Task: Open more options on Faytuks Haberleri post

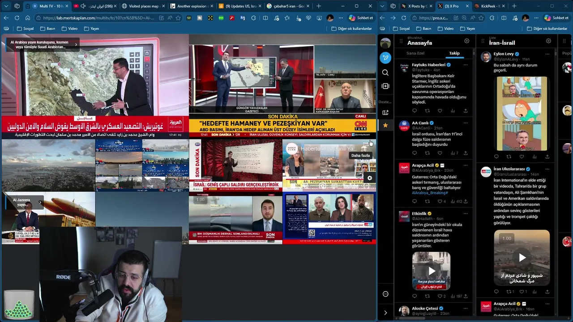Action: (466, 65)
